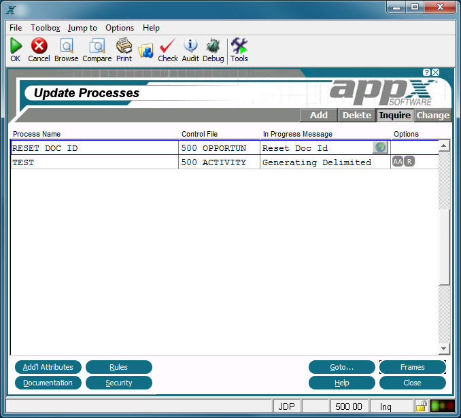Open the Options menu
Viewport: 461px width, 418px height.
point(120,28)
